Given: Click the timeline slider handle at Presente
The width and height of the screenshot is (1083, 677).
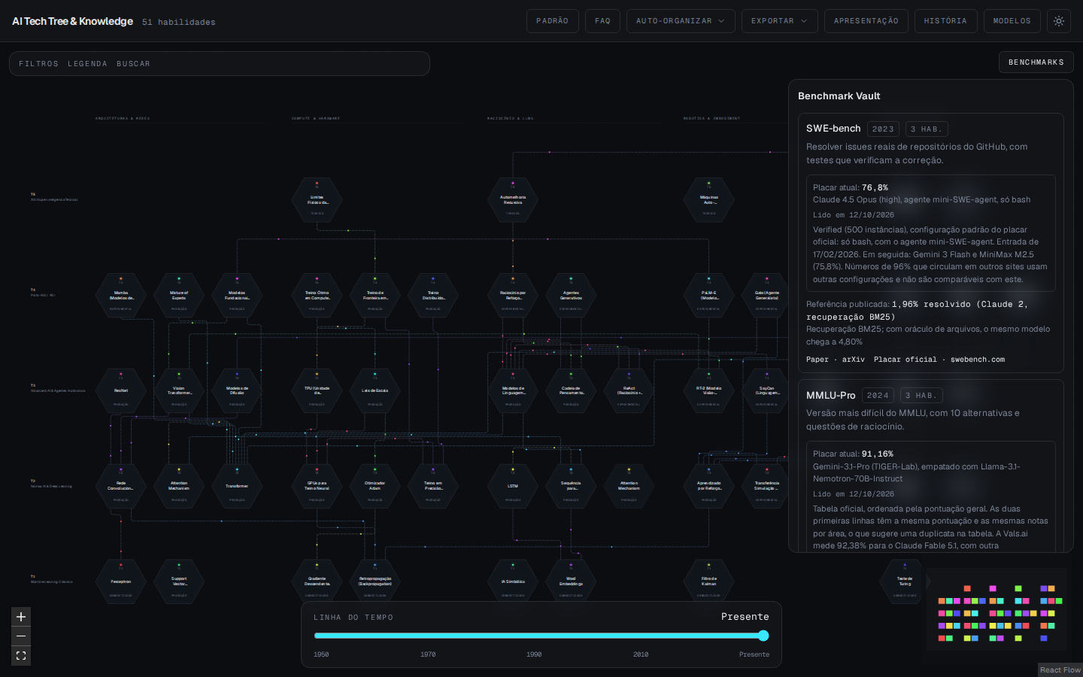Looking at the screenshot, I should [763, 636].
